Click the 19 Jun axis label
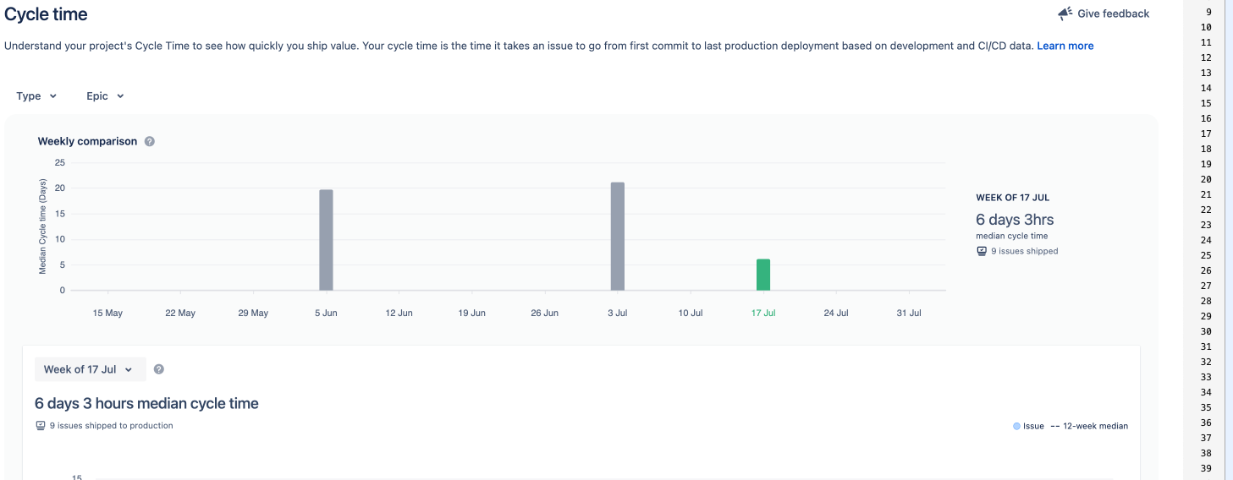Image resolution: width=1233 pixels, height=480 pixels. pos(471,313)
